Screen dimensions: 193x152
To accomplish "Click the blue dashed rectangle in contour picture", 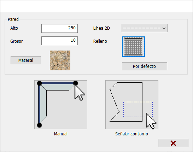I will [x=138, y=109].
